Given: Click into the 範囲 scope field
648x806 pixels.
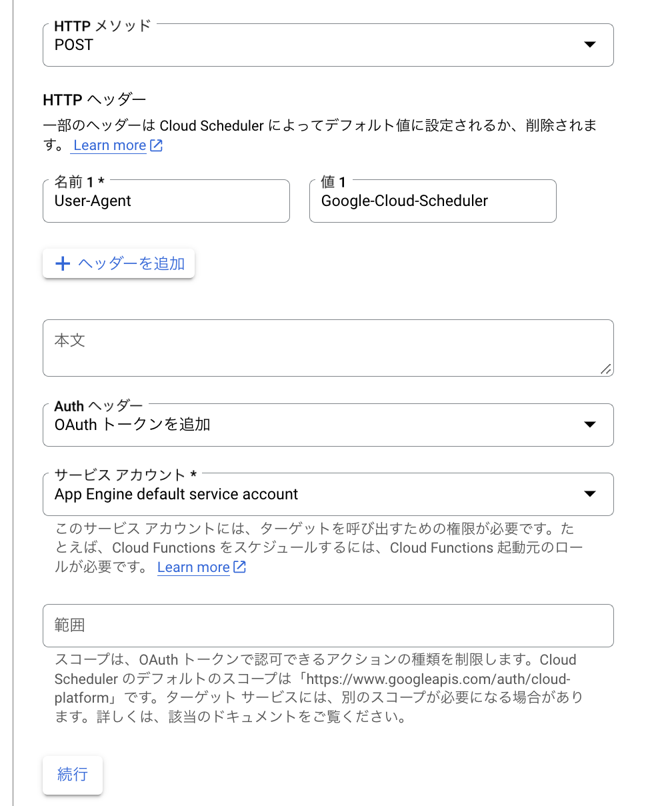Looking at the screenshot, I should tap(328, 625).
